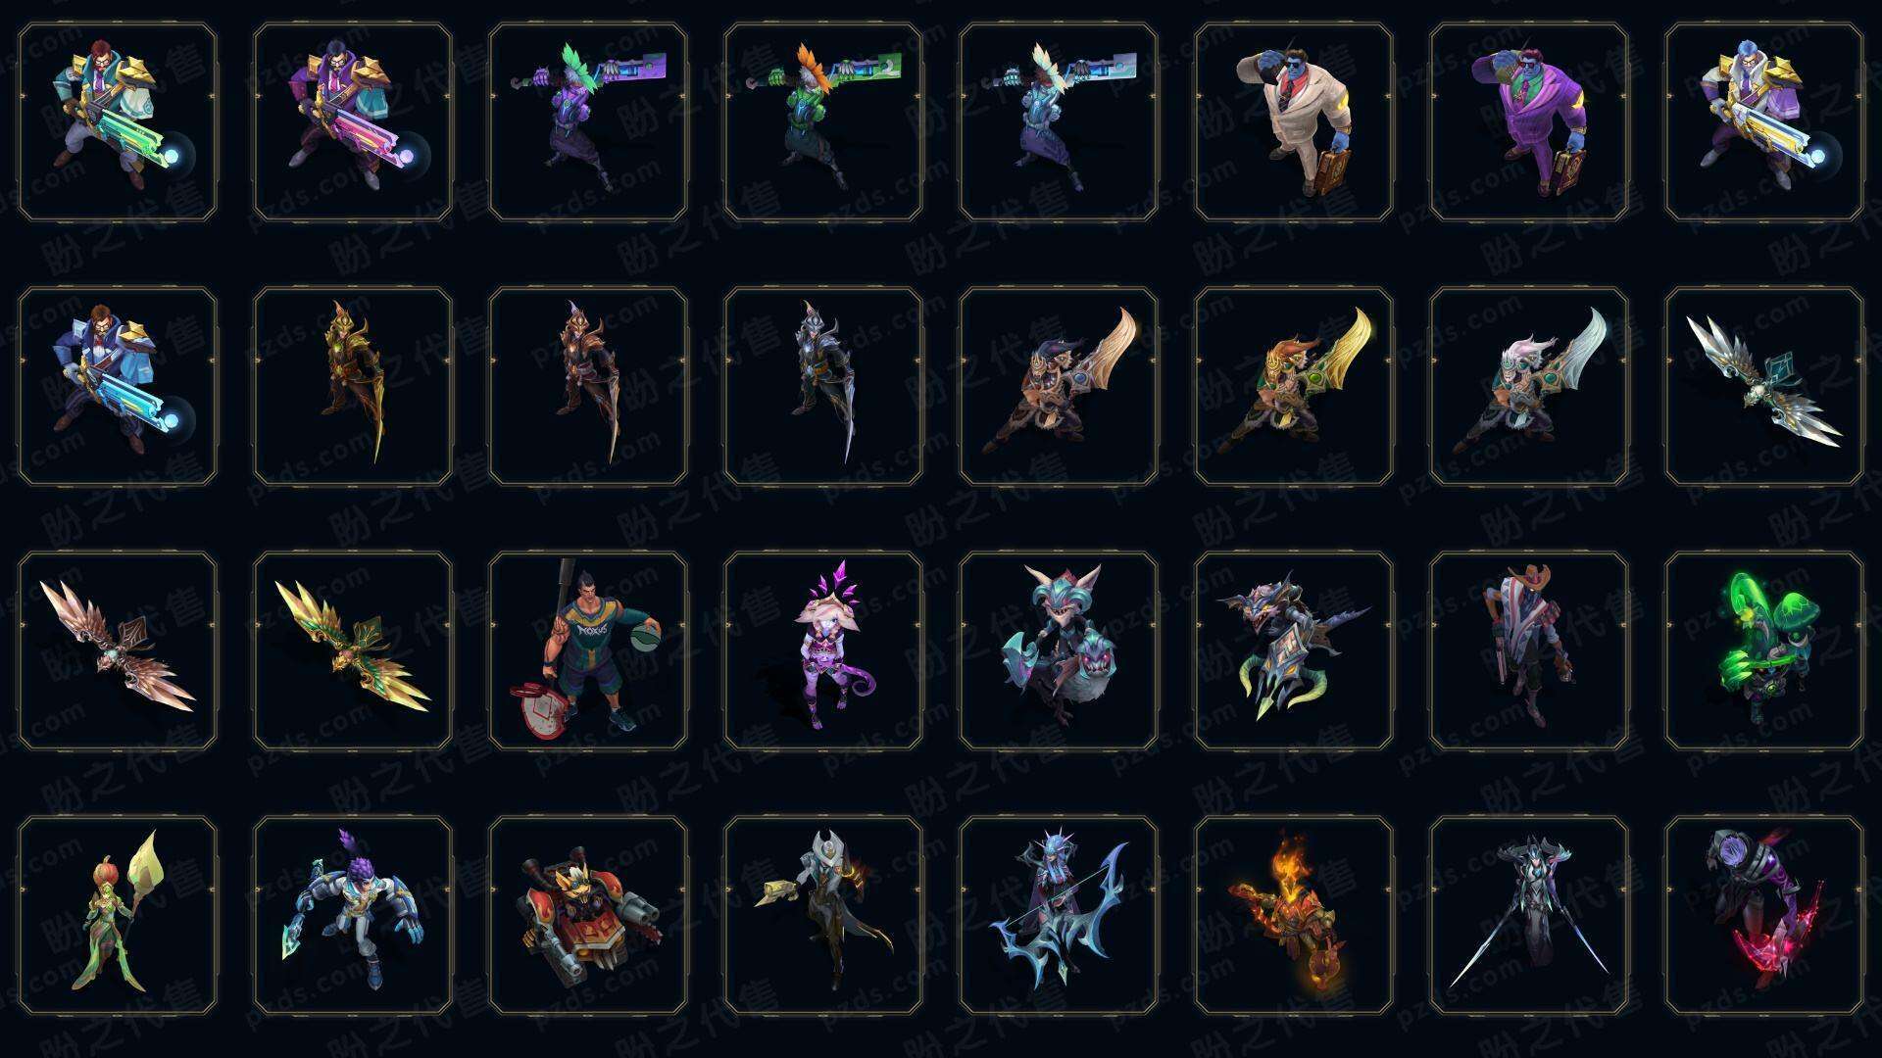Choose the navy-blue coat gunner with cyan rifle
Image resolution: width=1882 pixels, height=1058 pixels.
(118, 386)
